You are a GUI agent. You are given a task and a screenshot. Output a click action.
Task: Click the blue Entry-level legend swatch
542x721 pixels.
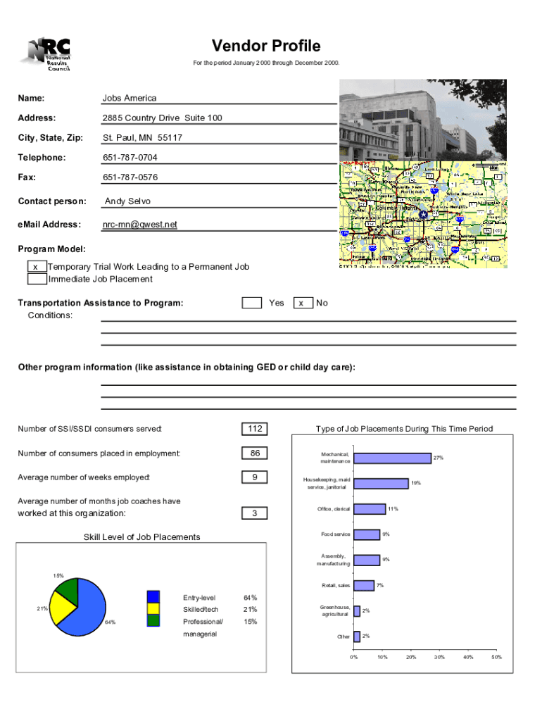click(x=153, y=597)
